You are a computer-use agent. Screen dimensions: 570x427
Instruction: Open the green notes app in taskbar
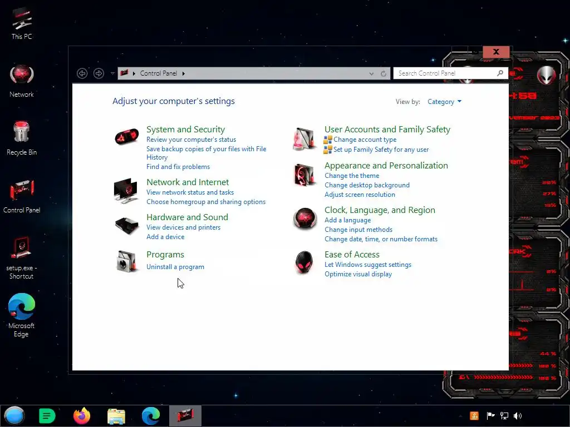click(47, 416)
